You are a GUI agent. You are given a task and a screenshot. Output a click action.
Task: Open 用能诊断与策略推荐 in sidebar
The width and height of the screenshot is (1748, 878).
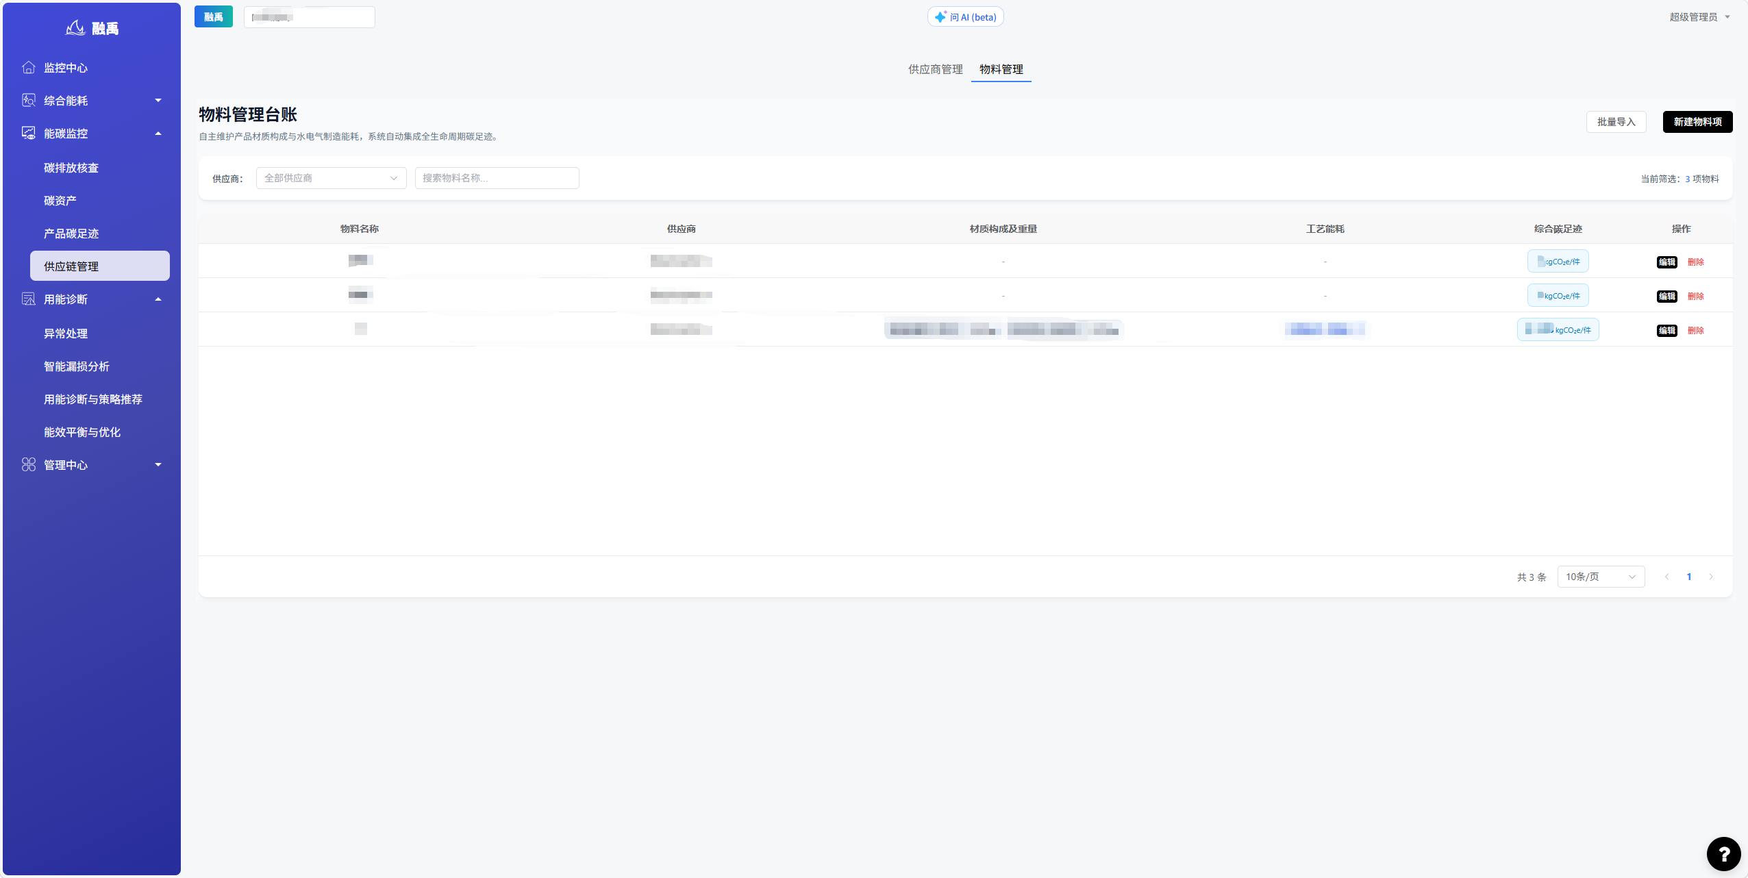93,399
